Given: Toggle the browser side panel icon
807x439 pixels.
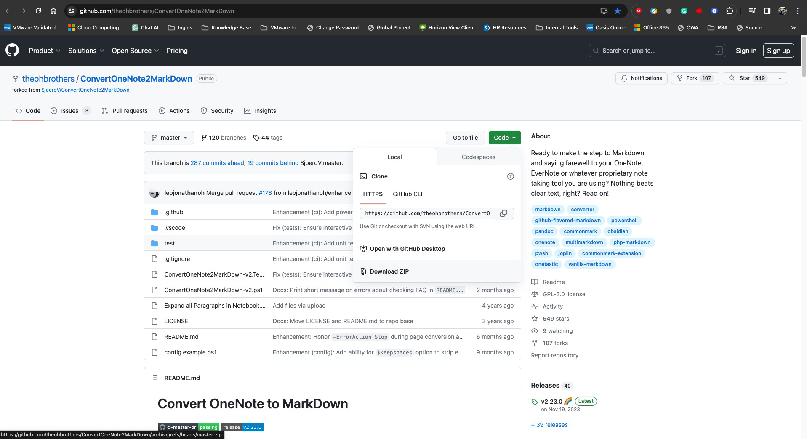Looking at the screenshot, I should 767,11.
